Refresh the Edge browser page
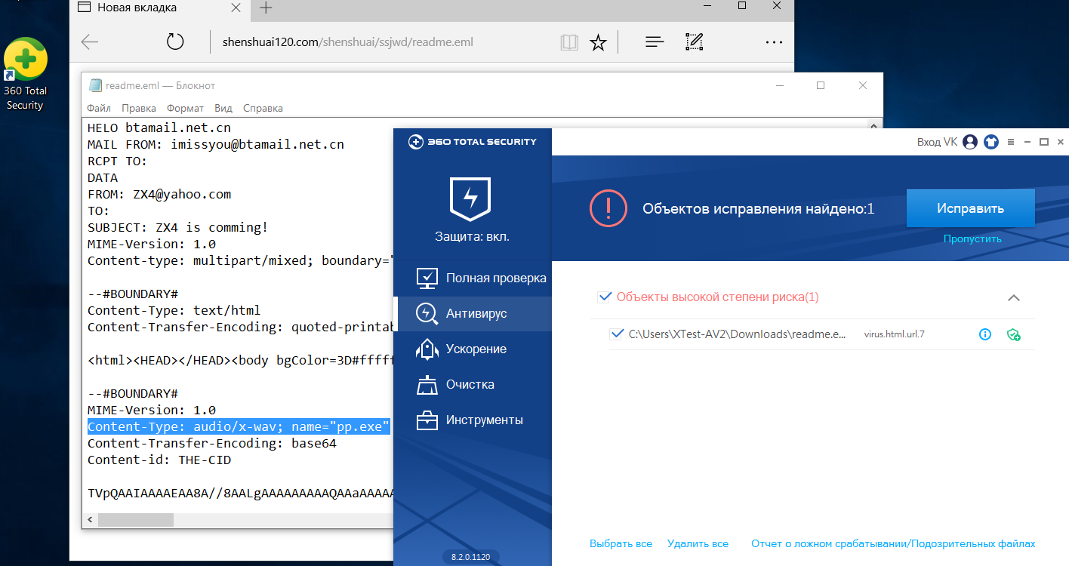The width and height of the screenshot is (1069, 566). (x=175, y=42)
